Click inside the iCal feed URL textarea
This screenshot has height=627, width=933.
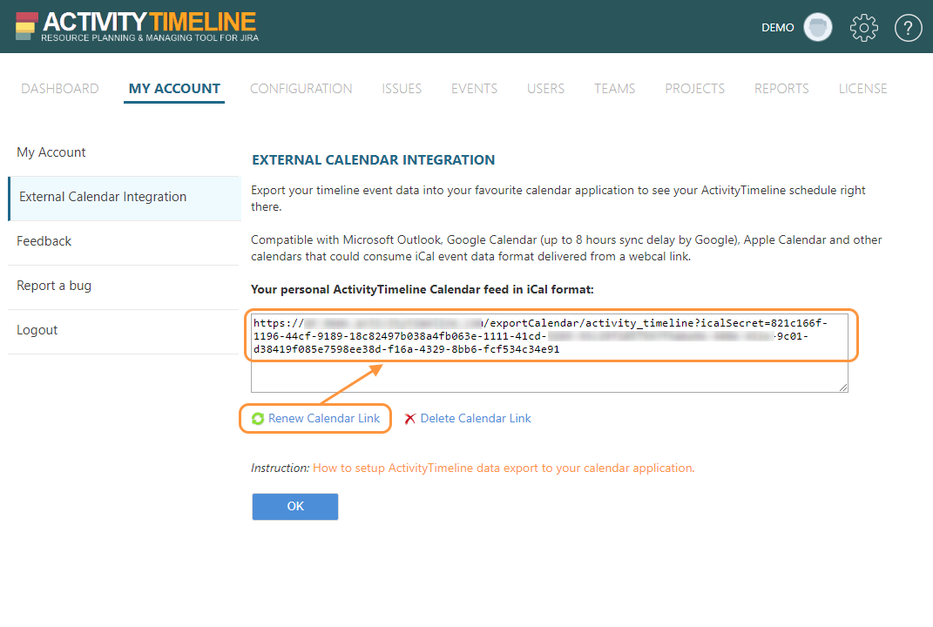(x=549, y=352)
